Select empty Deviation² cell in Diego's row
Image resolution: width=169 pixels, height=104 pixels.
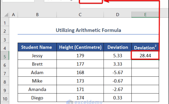pos(145,98)
